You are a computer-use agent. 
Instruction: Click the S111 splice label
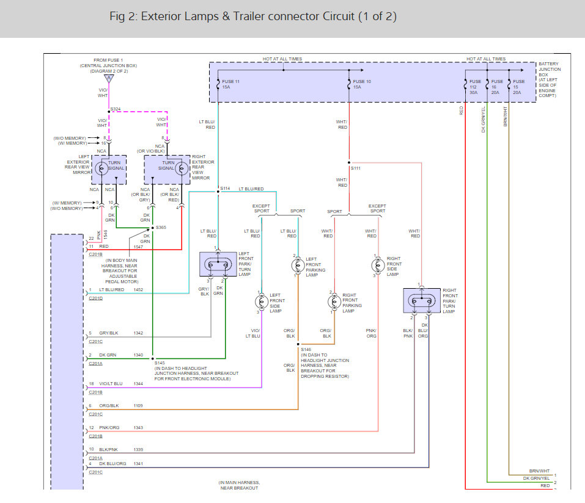(356, 168)
